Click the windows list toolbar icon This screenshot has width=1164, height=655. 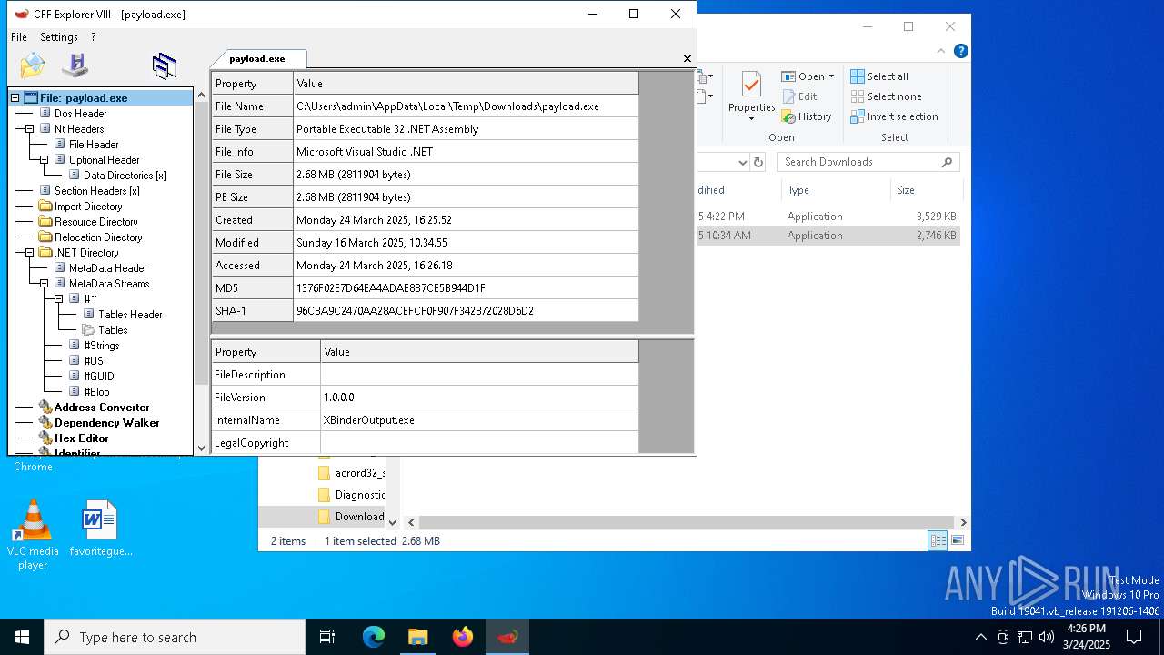[165, 65]
